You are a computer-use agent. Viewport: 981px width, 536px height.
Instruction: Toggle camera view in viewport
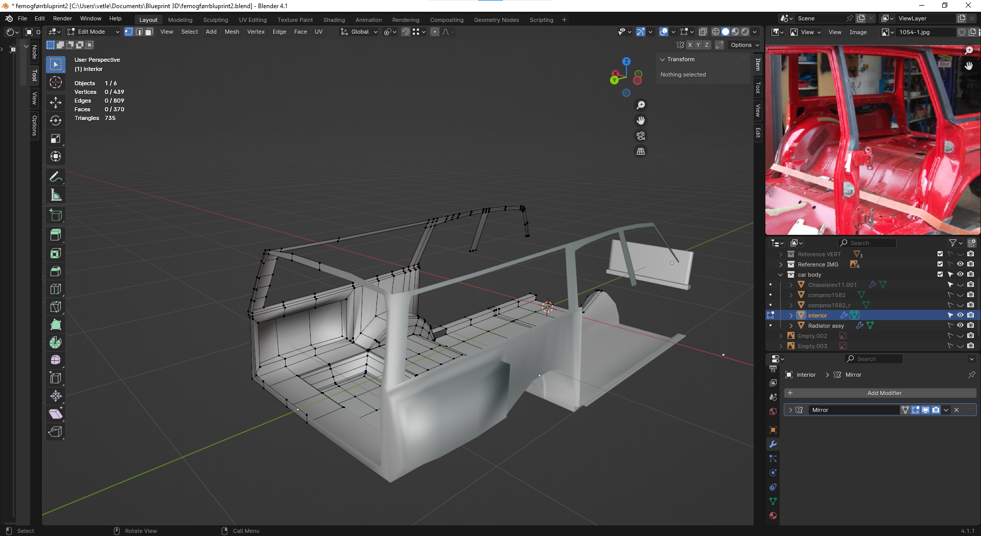[x=641, y=136]
